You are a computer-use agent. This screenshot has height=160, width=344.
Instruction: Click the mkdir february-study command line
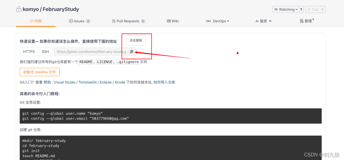[x=44, y=141]
